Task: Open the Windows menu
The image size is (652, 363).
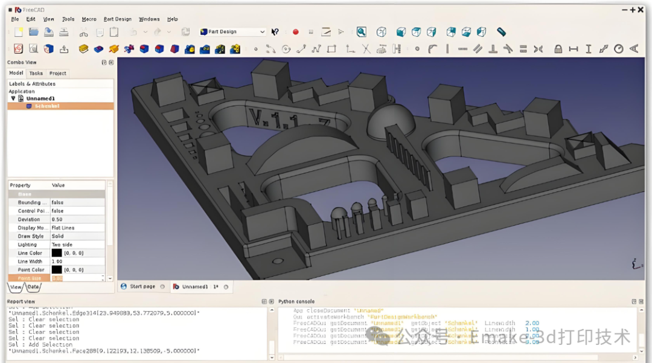Action: tap(149, 19)
